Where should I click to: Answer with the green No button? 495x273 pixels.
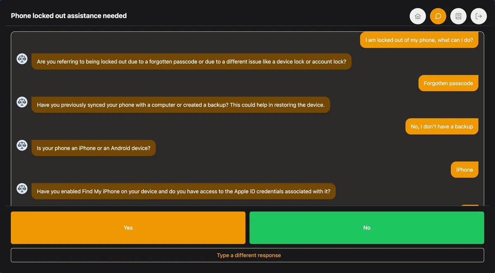(x=367, y=228)
